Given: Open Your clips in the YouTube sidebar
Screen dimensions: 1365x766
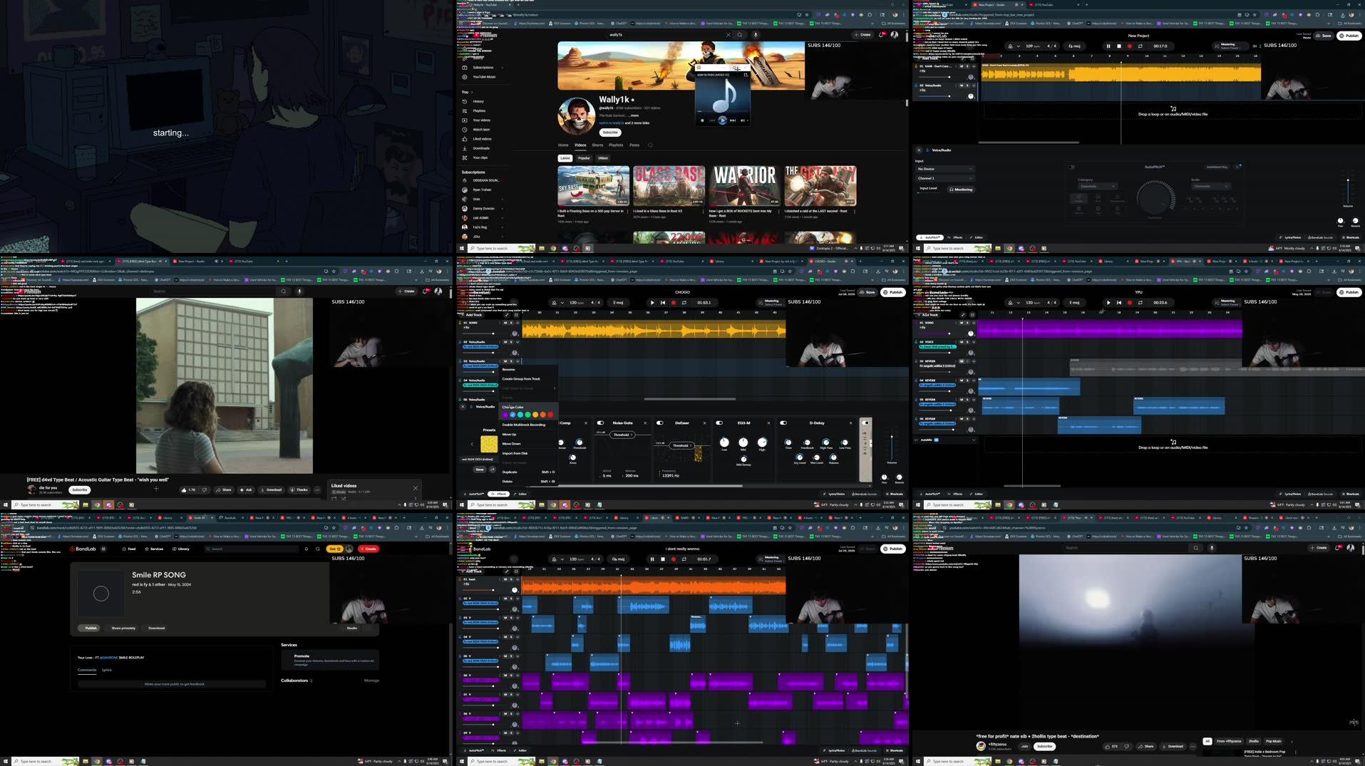Looking at the screenshot, I should click(480, 157).
